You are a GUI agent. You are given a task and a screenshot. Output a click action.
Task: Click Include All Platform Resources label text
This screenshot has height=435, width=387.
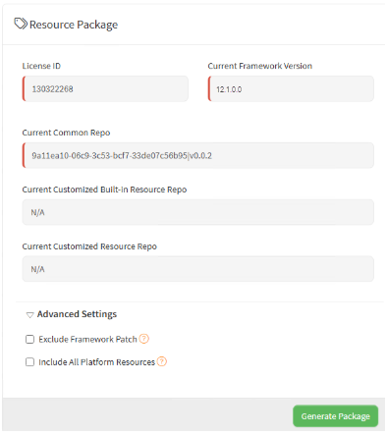tap(96, 362)
